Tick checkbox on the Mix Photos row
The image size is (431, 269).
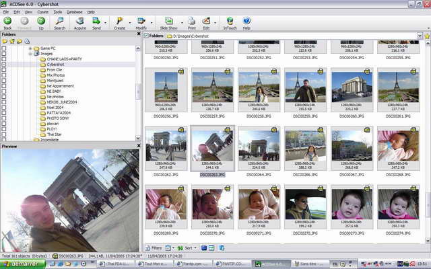tap(4, 75)
